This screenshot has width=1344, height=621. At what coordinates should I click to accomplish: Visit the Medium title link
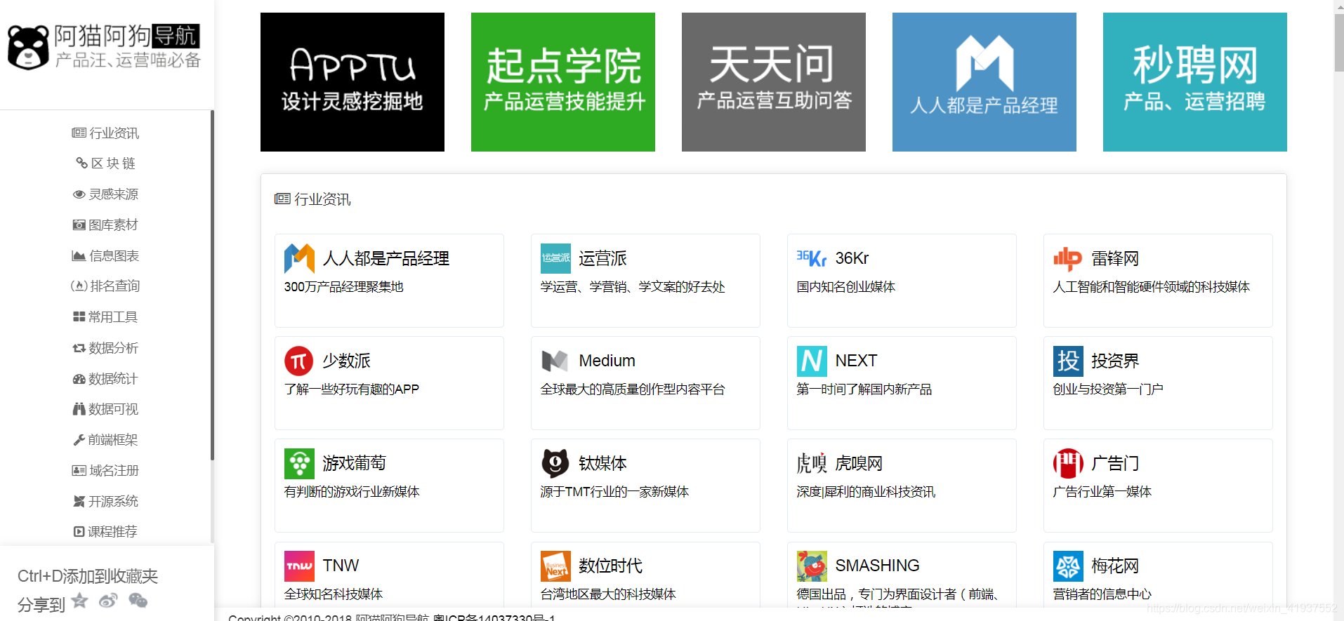(x=607, y=361)
